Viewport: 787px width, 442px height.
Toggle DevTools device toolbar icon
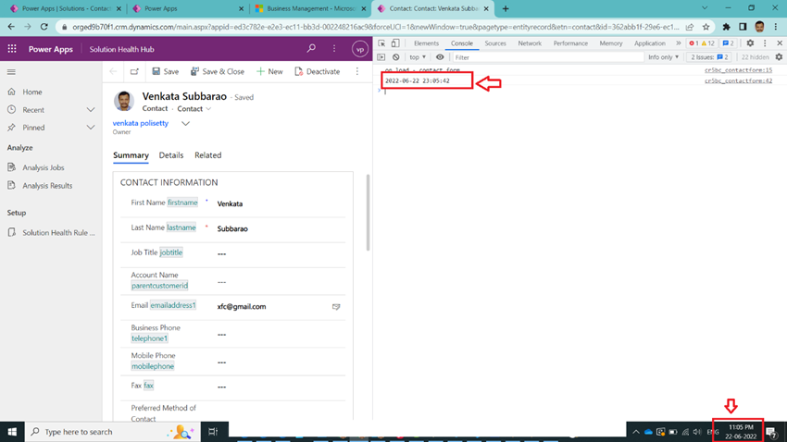click(x=395, y=43)
